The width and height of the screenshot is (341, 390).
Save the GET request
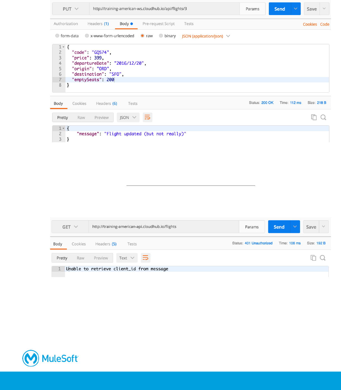coord(311,227)
